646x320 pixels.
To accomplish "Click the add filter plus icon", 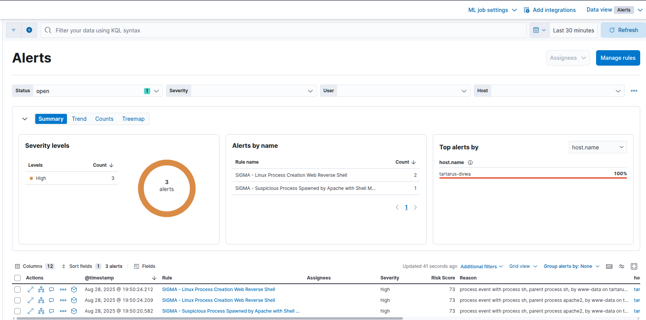I will [29, 30].
